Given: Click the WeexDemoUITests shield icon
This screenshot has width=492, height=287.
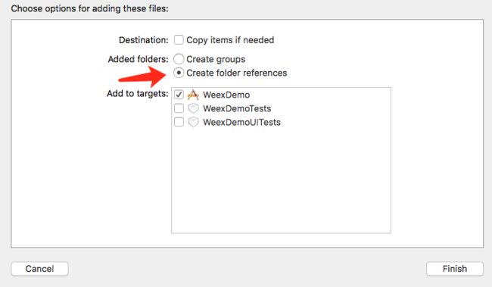Looking at the screenshot, I should (193, 122).
